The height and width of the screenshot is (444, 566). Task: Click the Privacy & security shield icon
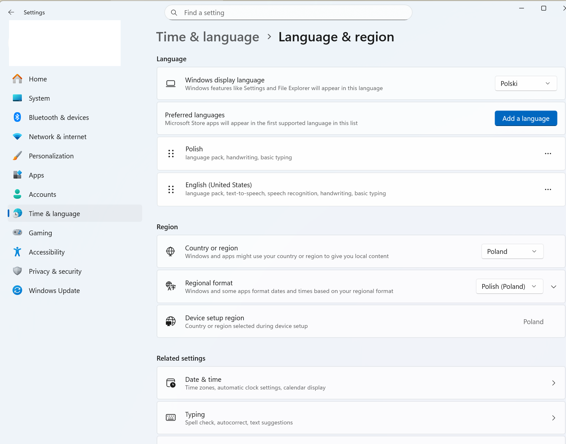tap(17, 271)
